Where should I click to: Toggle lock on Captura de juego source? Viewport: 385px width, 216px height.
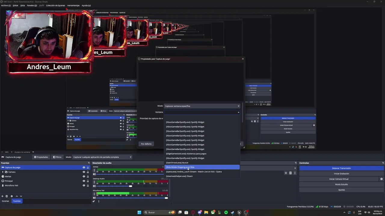tap(88, 167)
